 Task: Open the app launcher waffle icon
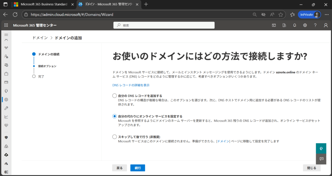point(6,25)
